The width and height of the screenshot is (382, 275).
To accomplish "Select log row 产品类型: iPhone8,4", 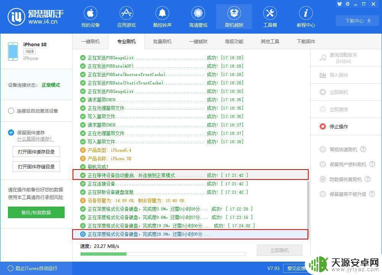I will [x=106, y=150].
